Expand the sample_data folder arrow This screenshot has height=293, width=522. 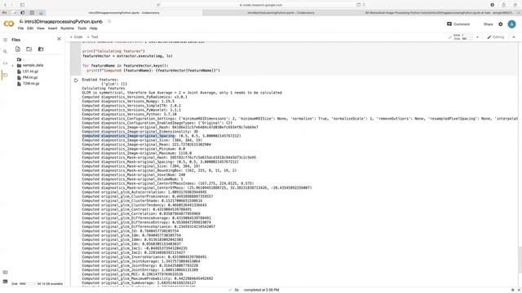pyautogui.click(x=13, y=65)
